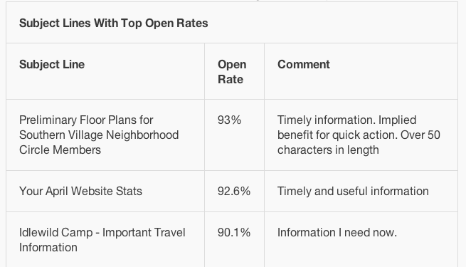Click the 92.6% open rate value

(234, 192)
